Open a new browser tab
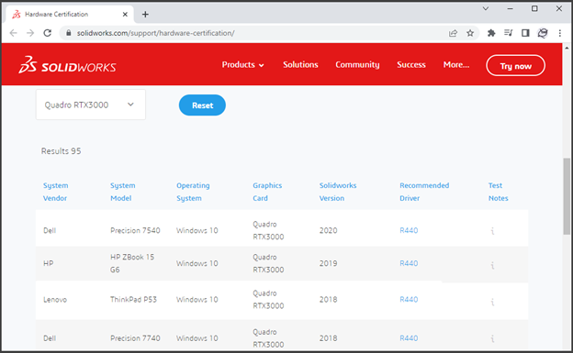Viewport: 573px width, 353px height. pyautogui.click(x=145, y=15)
